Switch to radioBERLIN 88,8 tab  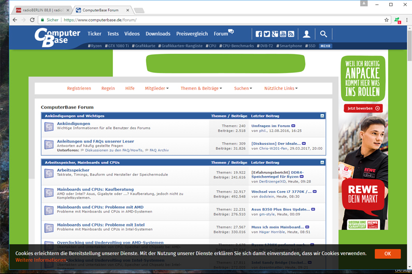(x=42, y=10)
